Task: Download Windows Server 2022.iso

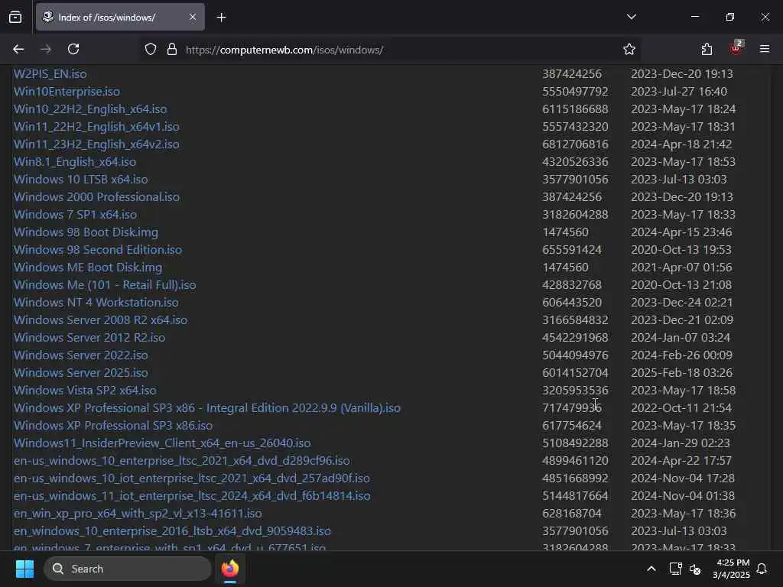Action: pyautogui.click(x=81, y=355)
